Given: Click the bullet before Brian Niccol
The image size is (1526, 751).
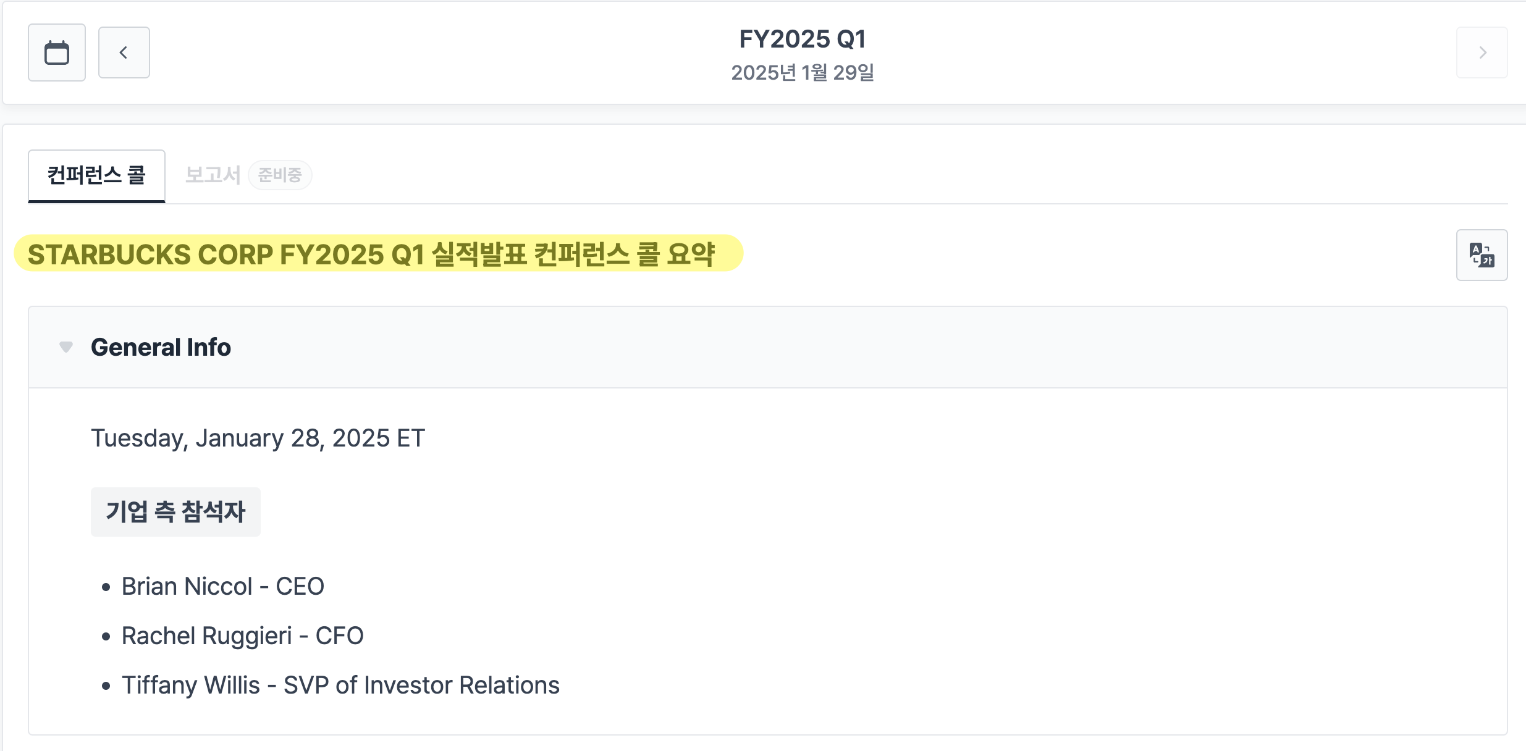Looking at the screenshot, I should [106, 587].
